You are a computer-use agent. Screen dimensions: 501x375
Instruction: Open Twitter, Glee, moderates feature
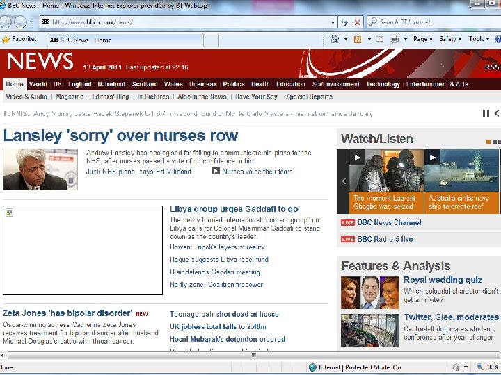point(451,317)
